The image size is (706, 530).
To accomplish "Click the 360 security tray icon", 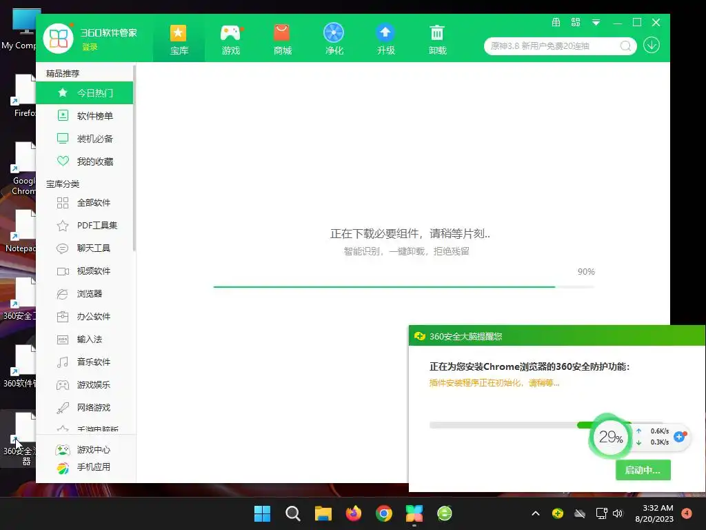I will (557, 513).
